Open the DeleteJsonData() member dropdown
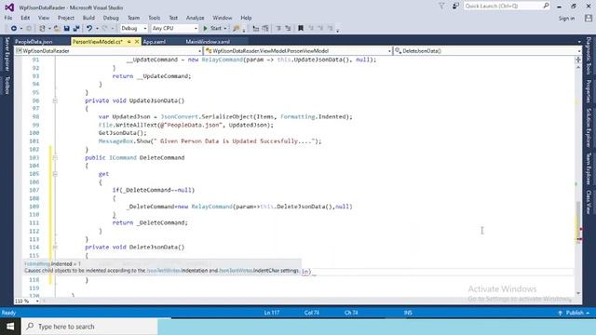 click(487, 50)
